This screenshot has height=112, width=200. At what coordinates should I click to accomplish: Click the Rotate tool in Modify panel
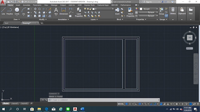[40, 9]
